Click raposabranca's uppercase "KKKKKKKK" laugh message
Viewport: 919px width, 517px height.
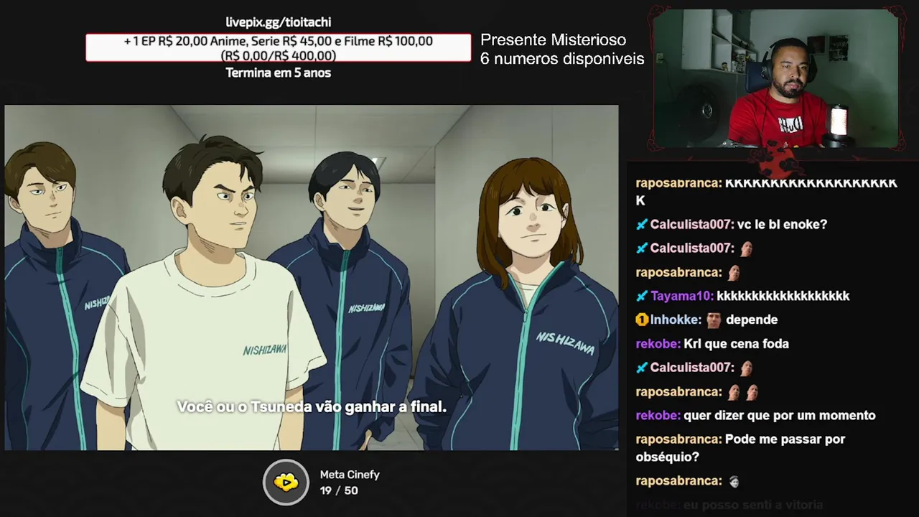pyautogui.click(x=767, y=192)
